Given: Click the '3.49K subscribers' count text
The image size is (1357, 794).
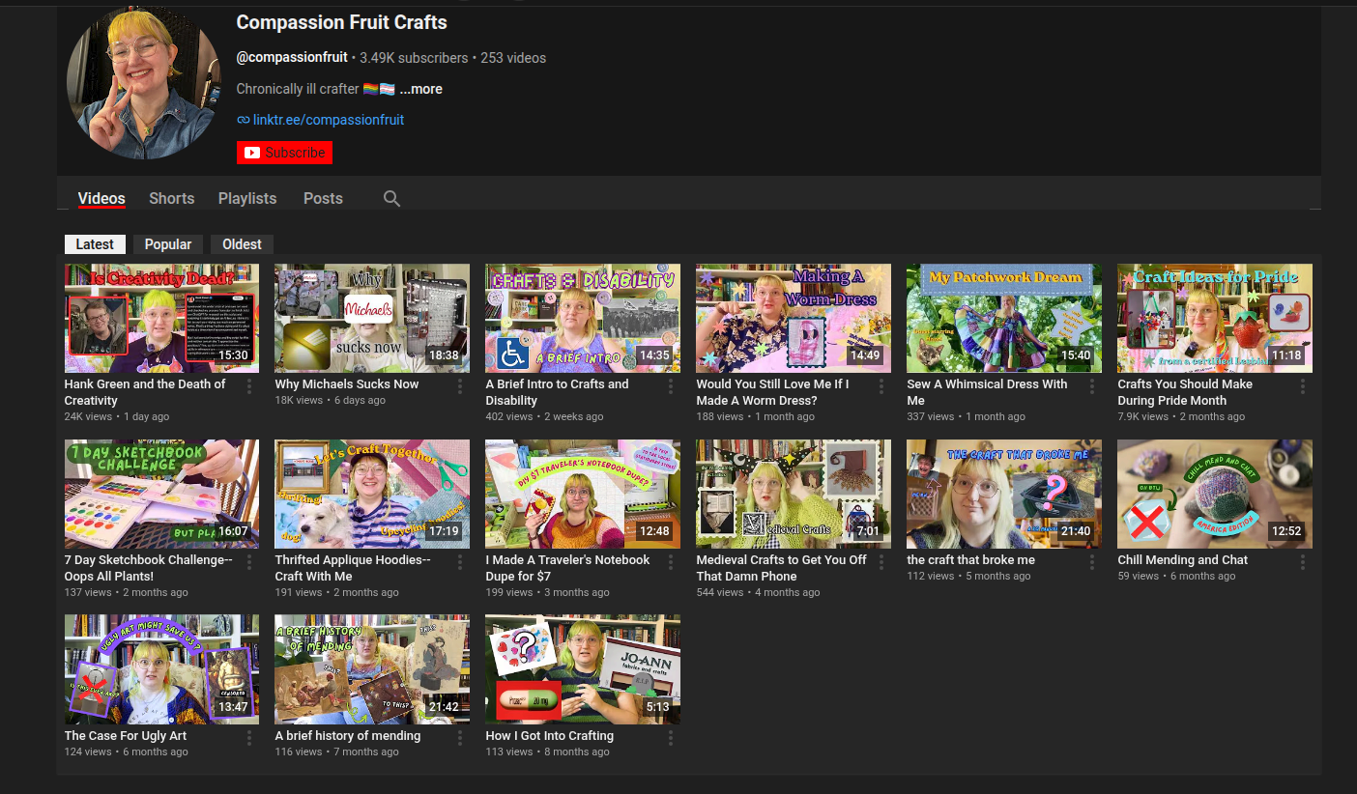Looking at the screenshot, I should [414, 58].
